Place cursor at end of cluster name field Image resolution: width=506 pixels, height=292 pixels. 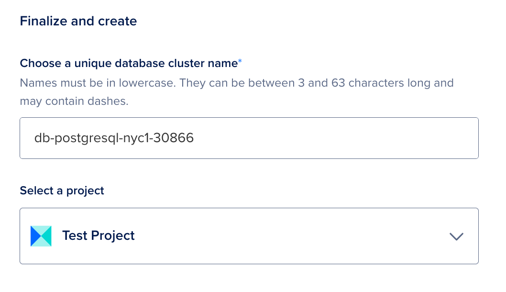coord(335,138)
